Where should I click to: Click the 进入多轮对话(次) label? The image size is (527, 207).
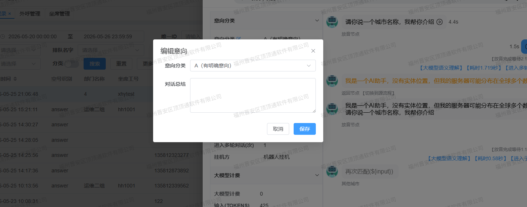234,145
